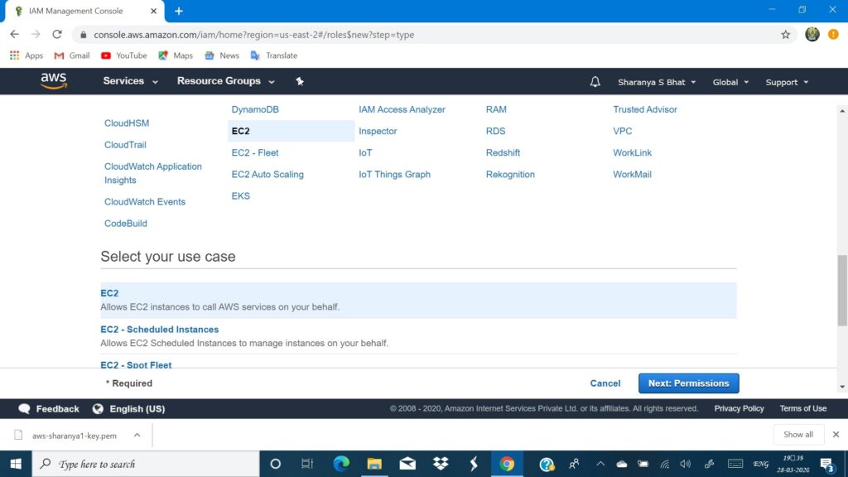This screenshot has height=477, width=848.
Task: Select the EKS service
Action: pyautogui.click(x=241, y=195)
